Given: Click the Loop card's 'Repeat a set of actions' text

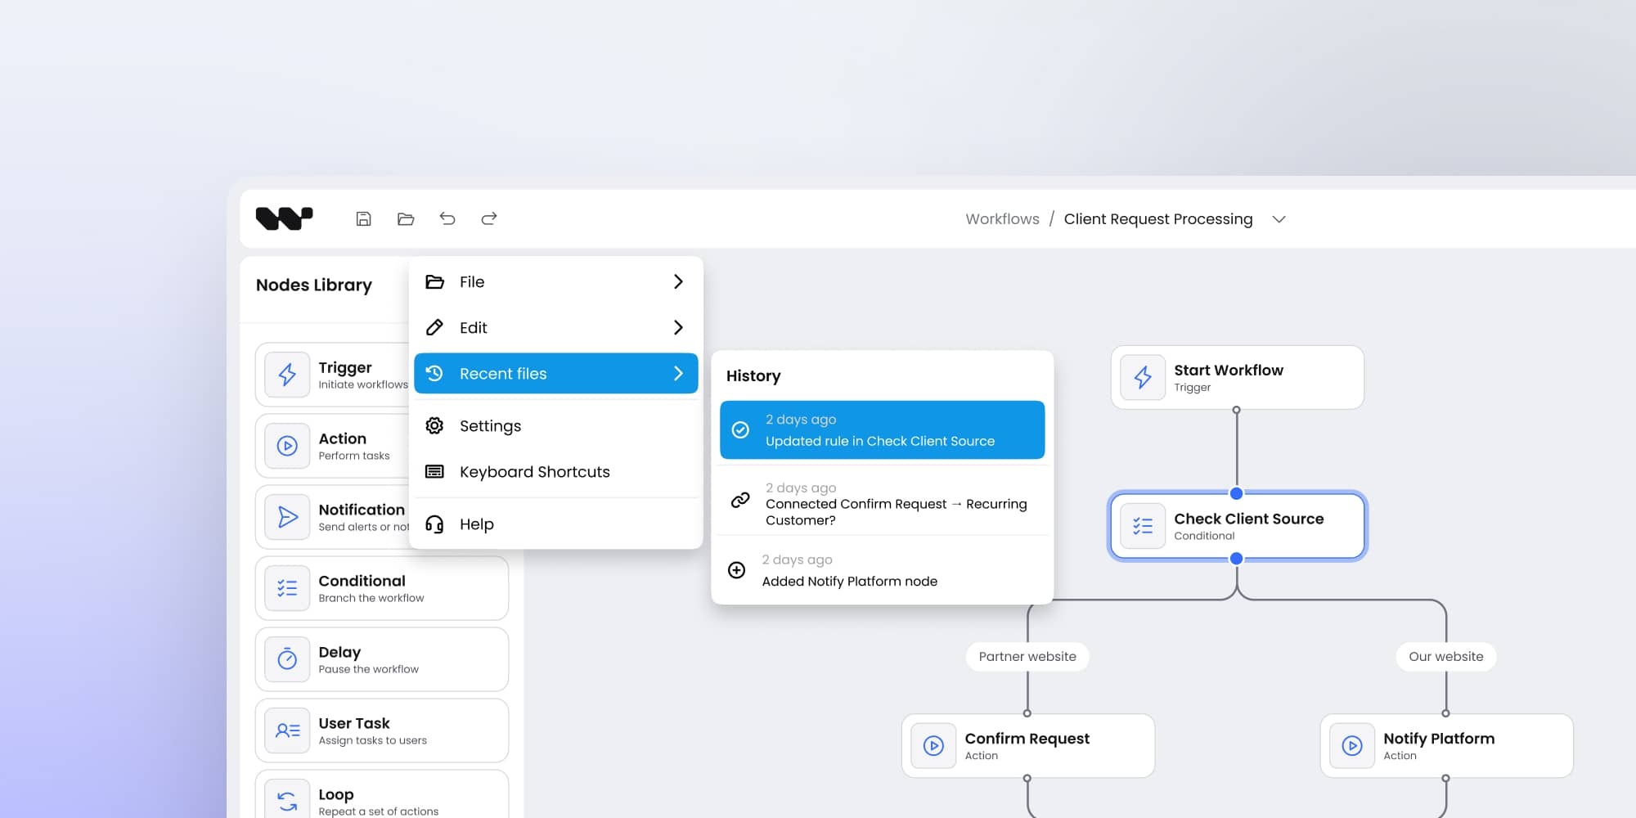Looking at the screenshot, I should 378,811.
